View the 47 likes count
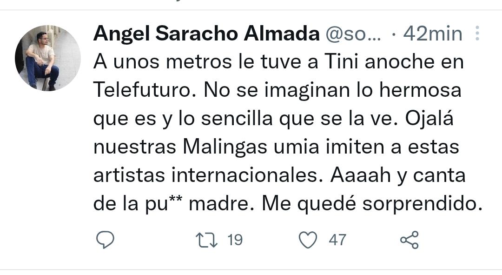502x275 pixels. click(x=337, y=240)
